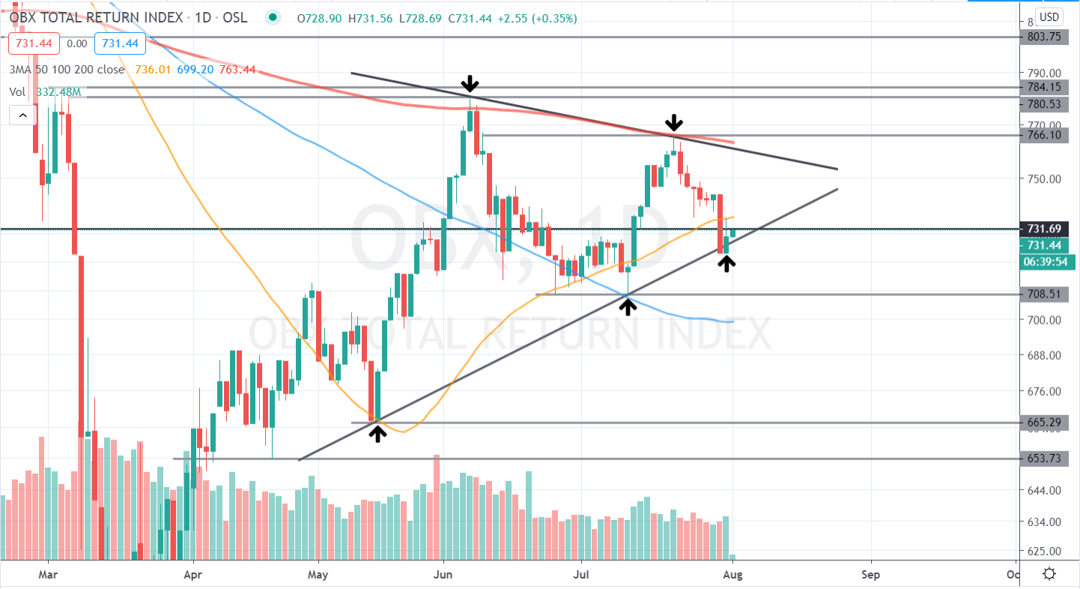Click the green market status dot
The width and height of the screenshot is (1080, 589).
coord(275,18)
